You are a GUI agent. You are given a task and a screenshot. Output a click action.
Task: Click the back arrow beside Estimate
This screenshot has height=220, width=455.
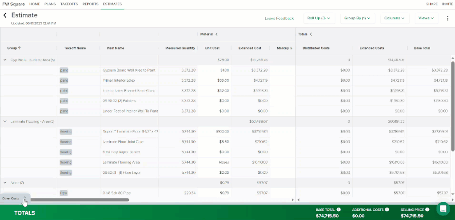coord(5,16)
